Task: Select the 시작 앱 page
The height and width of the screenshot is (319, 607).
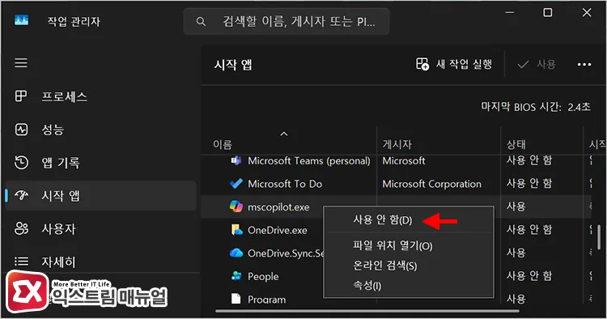Action: pyautogui.click(x=100, y=195)
